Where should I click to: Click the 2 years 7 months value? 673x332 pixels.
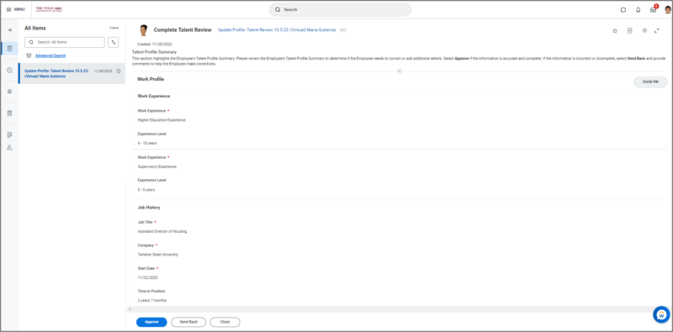coord(152,300)
